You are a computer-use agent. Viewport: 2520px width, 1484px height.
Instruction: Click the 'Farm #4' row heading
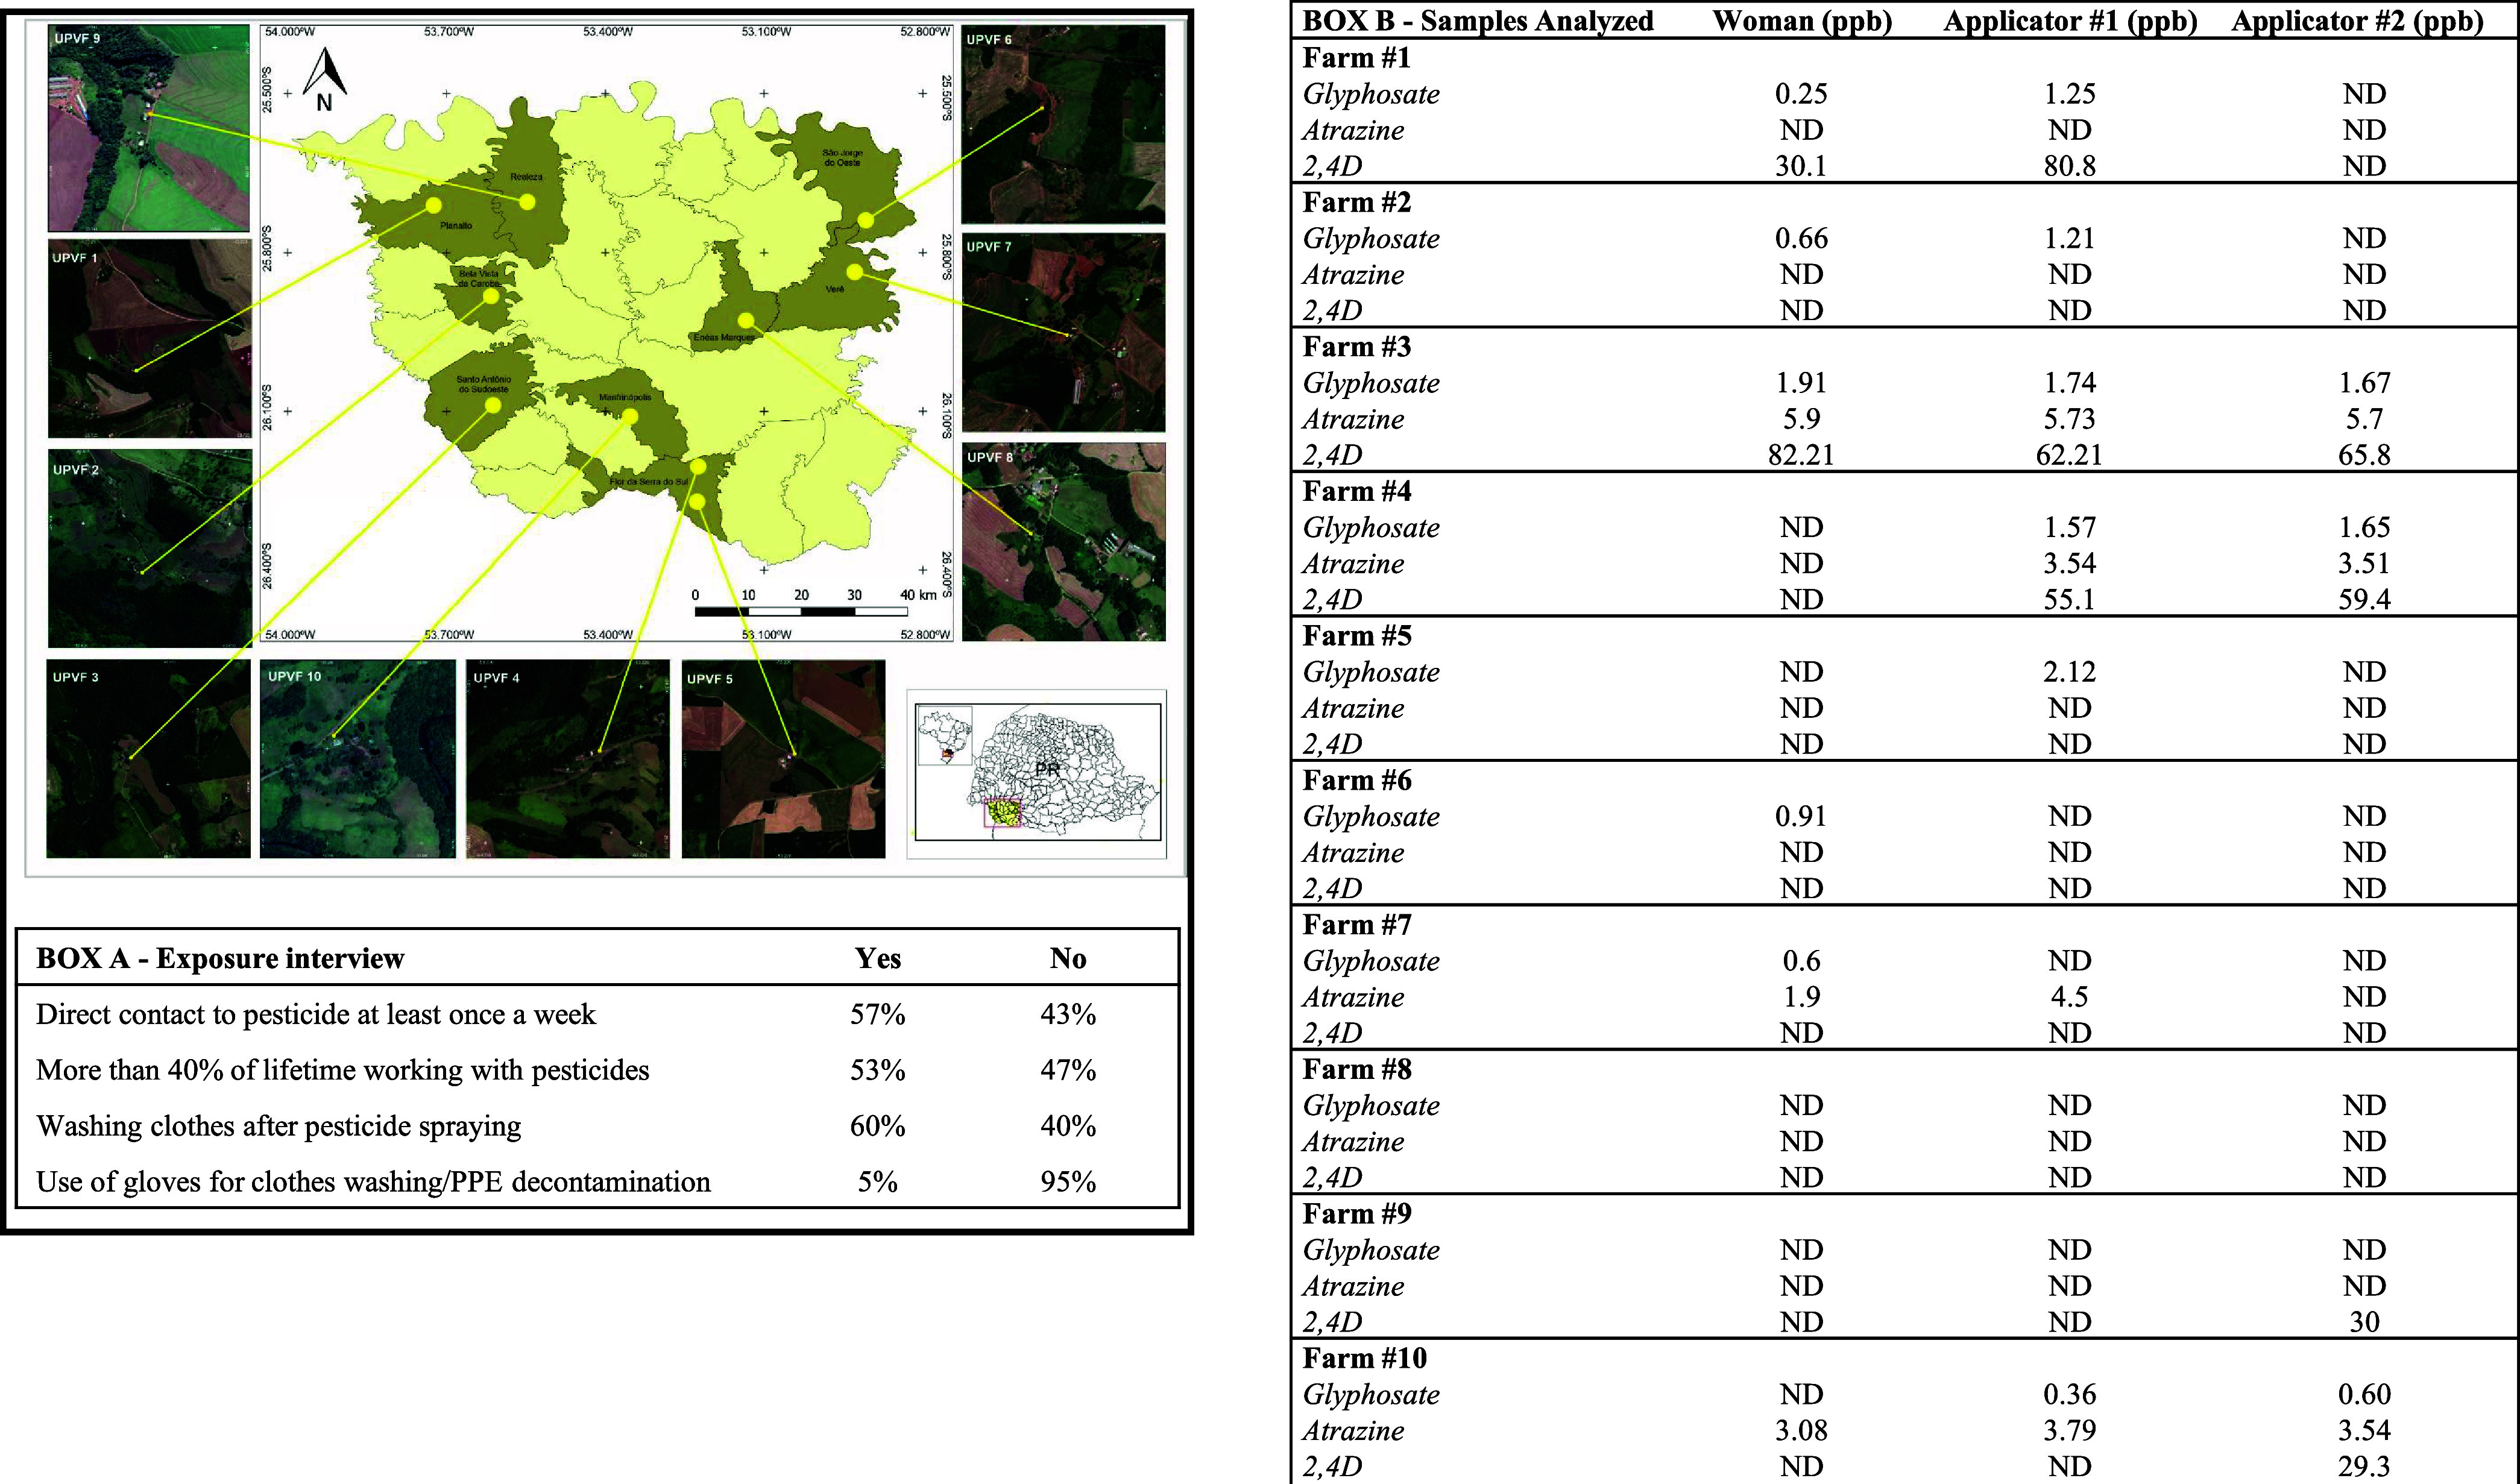tap(1356, 492)
